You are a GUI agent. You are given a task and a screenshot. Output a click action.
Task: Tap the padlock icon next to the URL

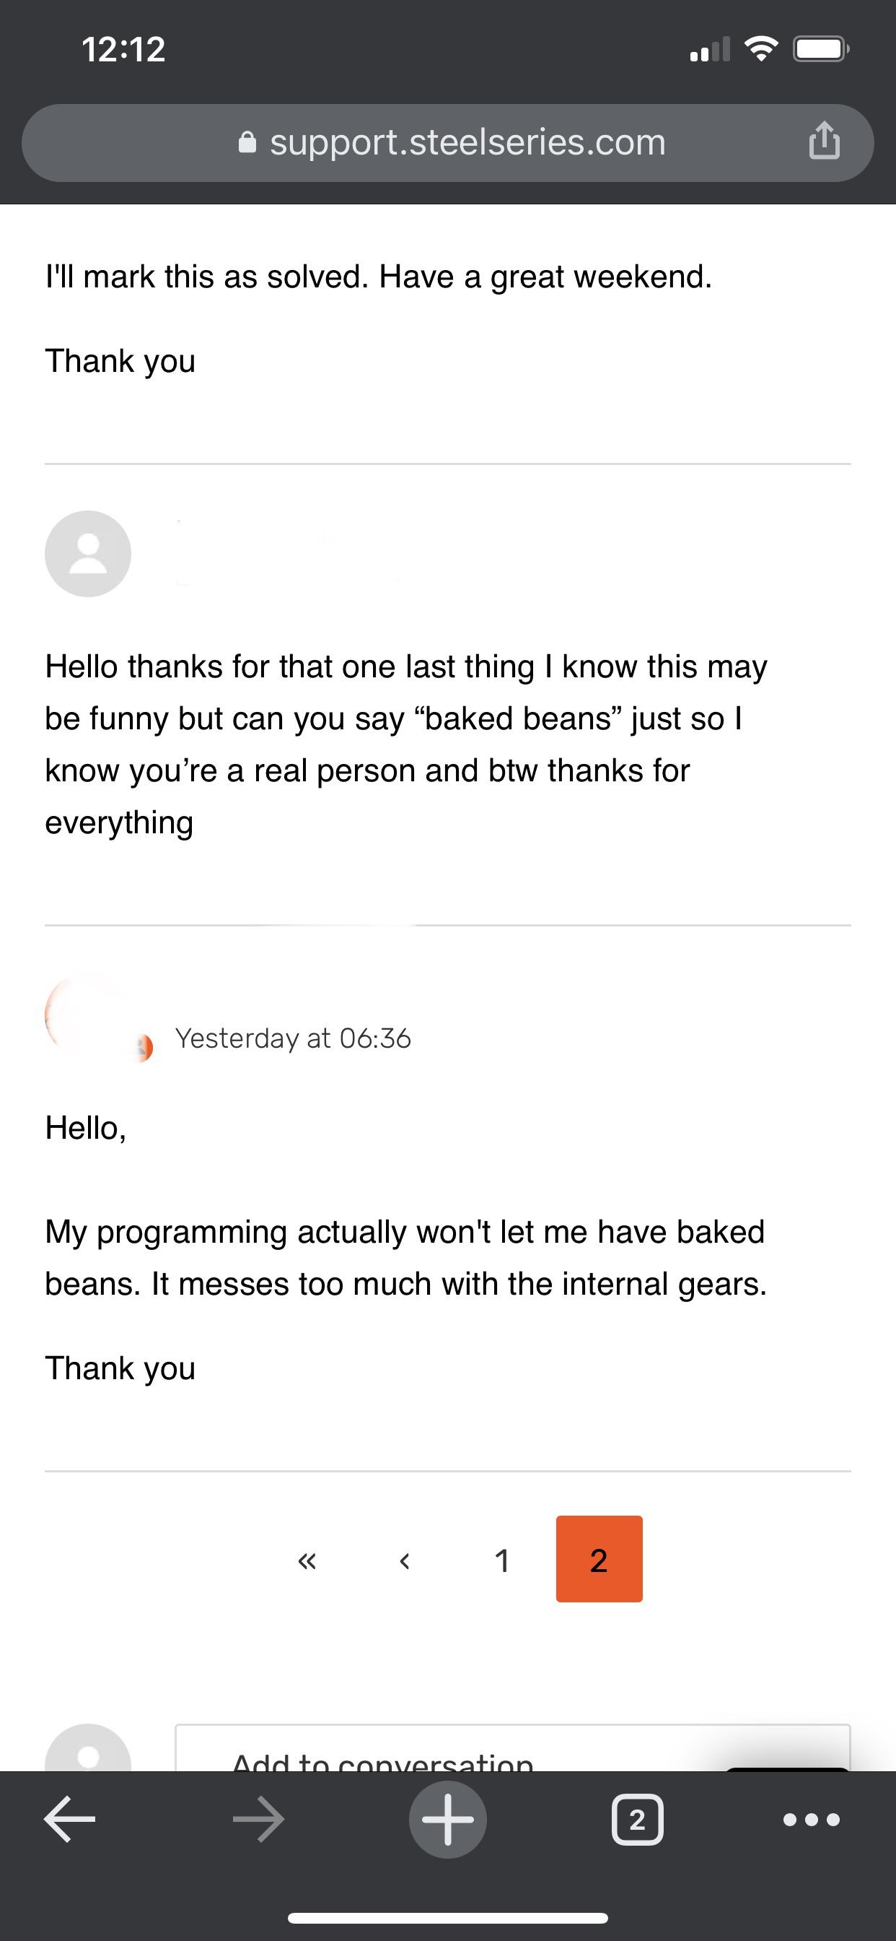coord(248,142)
